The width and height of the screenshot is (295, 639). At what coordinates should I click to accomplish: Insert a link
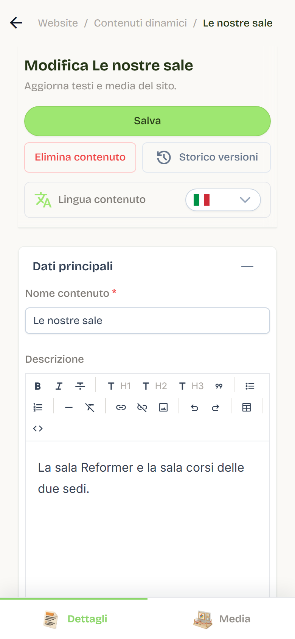[121, 407]
